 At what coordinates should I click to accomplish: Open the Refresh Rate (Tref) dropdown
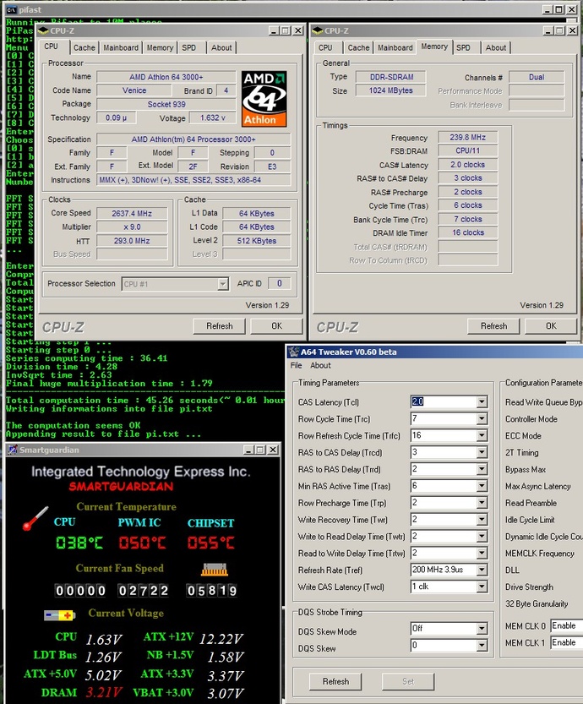(482, 570)
